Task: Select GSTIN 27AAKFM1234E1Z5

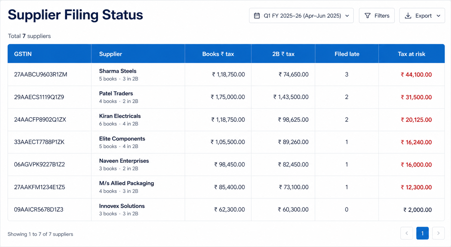Action: (x=39, y=187)
